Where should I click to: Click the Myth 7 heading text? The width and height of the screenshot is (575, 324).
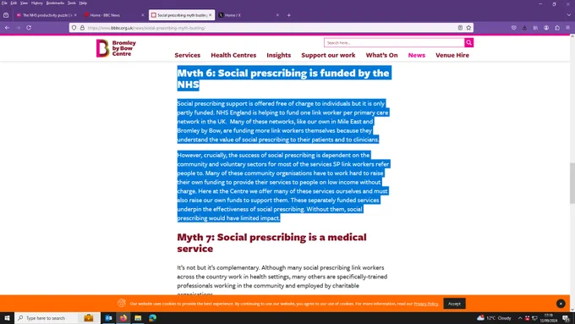(271, 243)
